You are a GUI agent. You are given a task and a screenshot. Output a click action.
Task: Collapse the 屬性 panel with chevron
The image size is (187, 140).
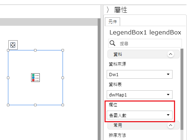108,10
